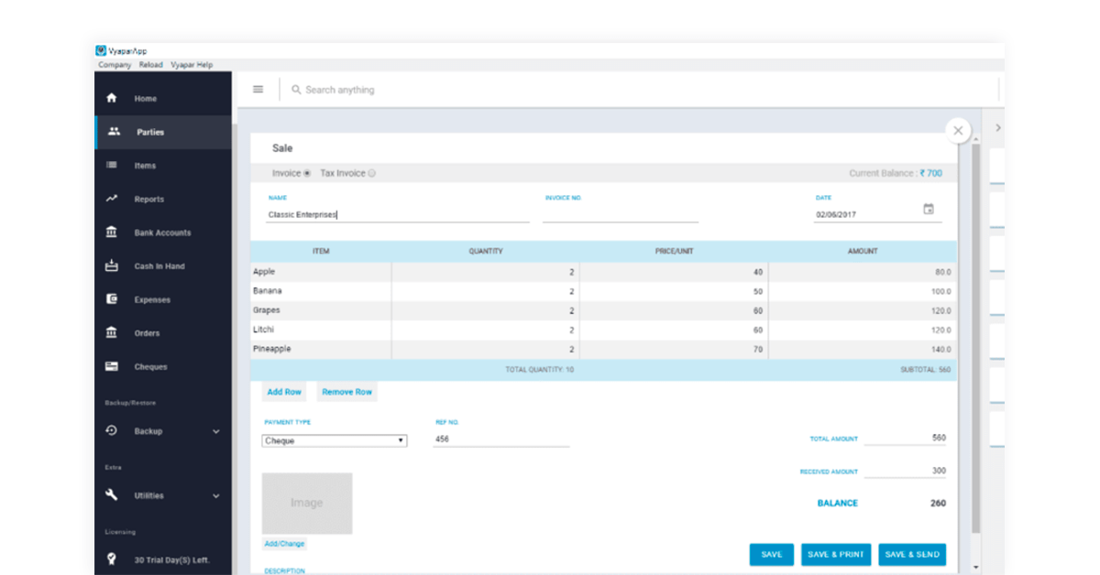Click the scrollbar down arrow
The image size is (1100, 575).
pos(976,568)
